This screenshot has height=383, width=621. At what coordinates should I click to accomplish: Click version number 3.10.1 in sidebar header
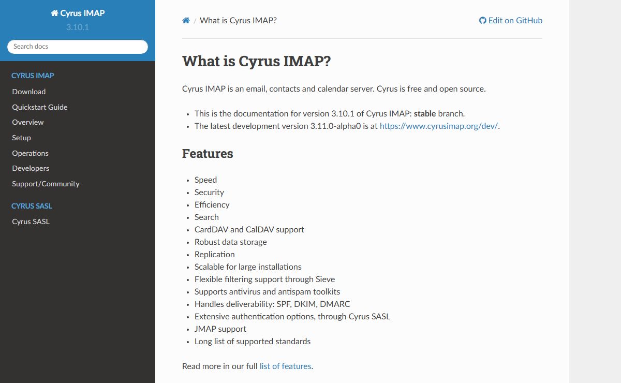pos(78,27)
